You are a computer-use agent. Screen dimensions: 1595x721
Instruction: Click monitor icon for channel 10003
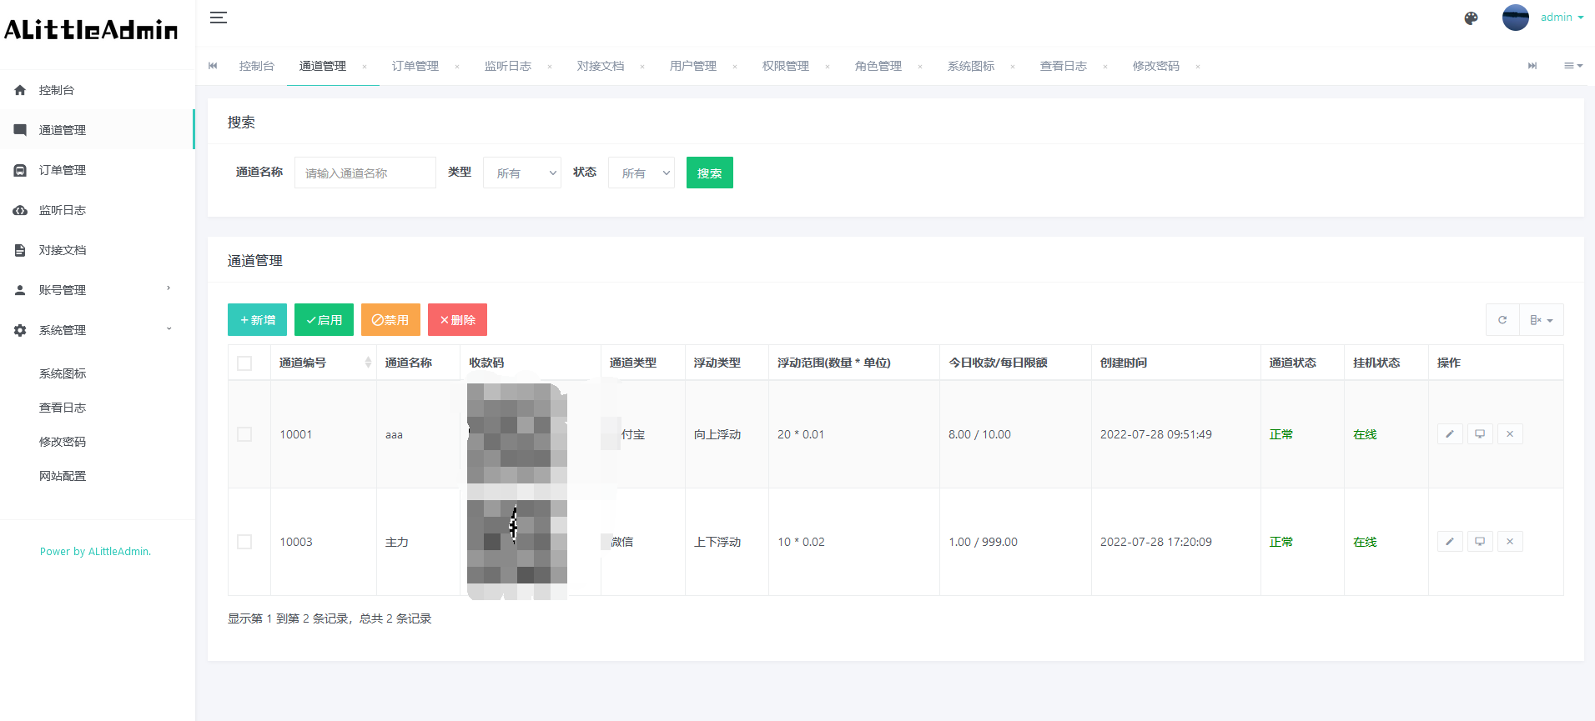click(1480, 542)
